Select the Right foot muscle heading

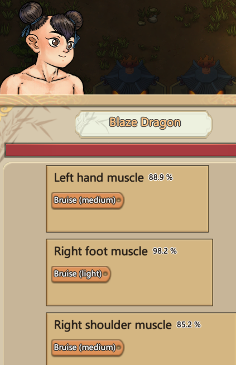pos(101,252)
